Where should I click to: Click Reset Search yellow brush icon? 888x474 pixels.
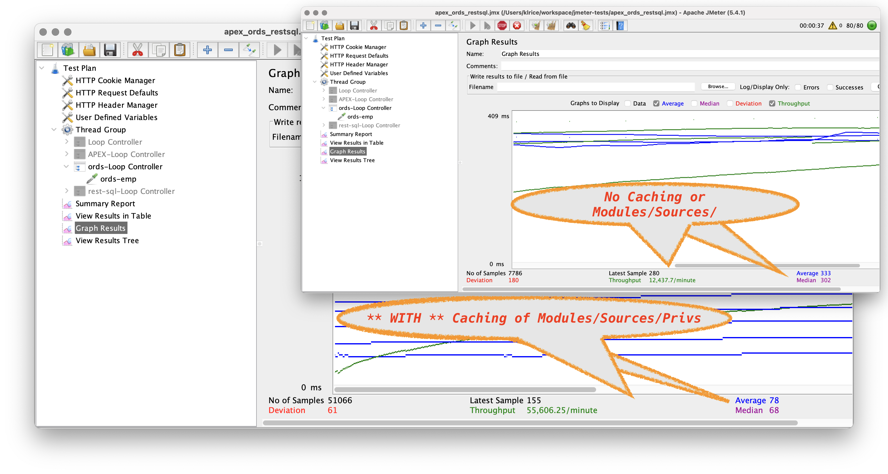point(585,26)
